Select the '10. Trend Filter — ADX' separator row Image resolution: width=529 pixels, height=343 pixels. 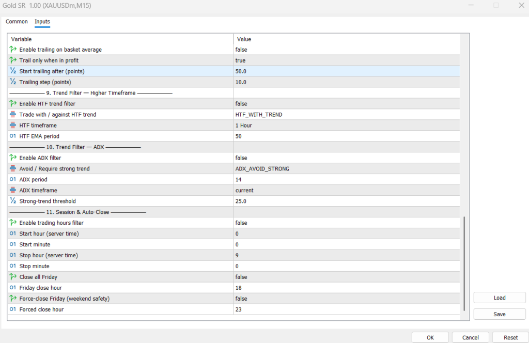[x=234, y=147]
